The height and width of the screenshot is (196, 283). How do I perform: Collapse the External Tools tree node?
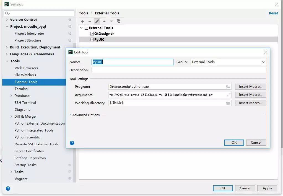pyautogui.click(x=81, y=28)
